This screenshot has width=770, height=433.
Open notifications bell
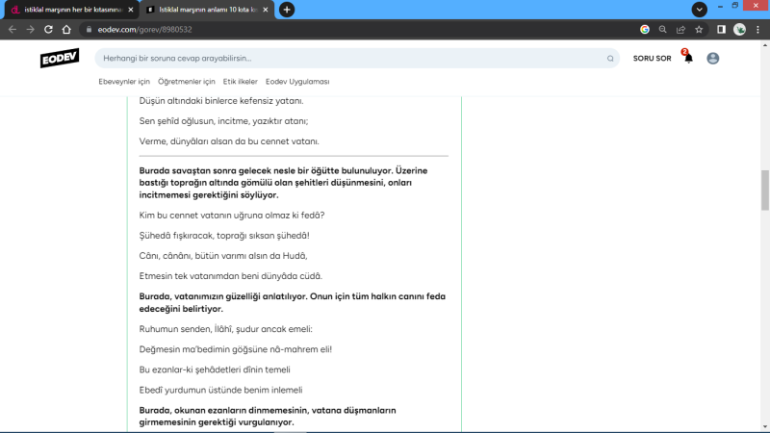point(688,58)
